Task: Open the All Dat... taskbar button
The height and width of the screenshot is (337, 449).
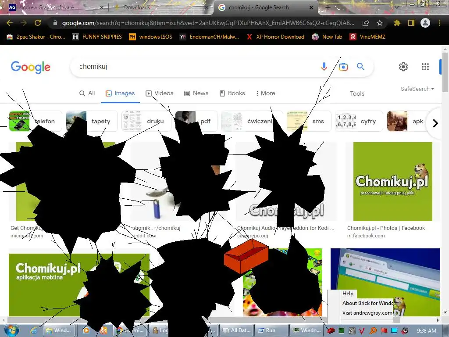Action: 236,330
